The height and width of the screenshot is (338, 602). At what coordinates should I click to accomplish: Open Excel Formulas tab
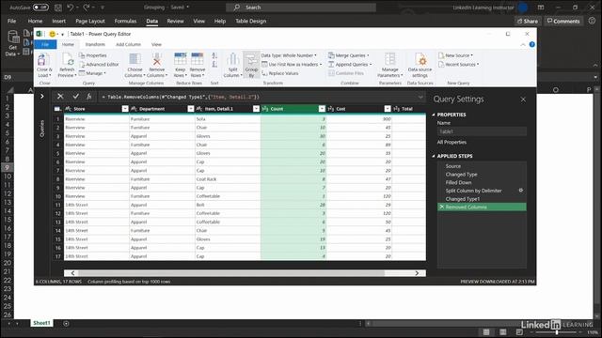(x=125, y=21)
